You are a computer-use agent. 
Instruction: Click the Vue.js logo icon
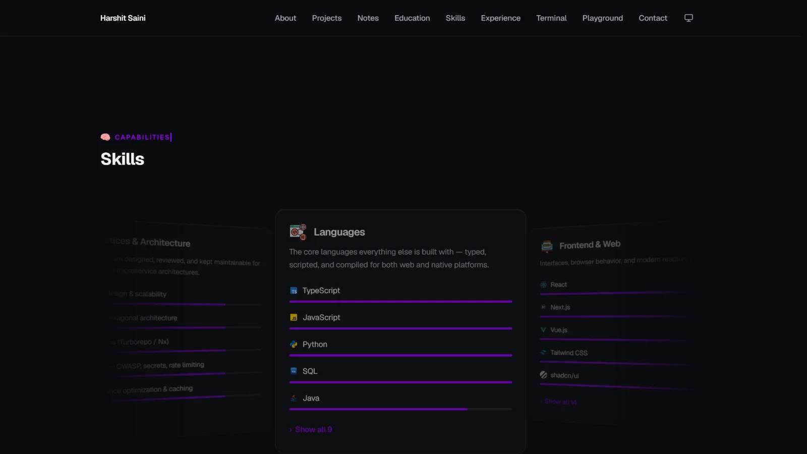[x=543, y=330]
